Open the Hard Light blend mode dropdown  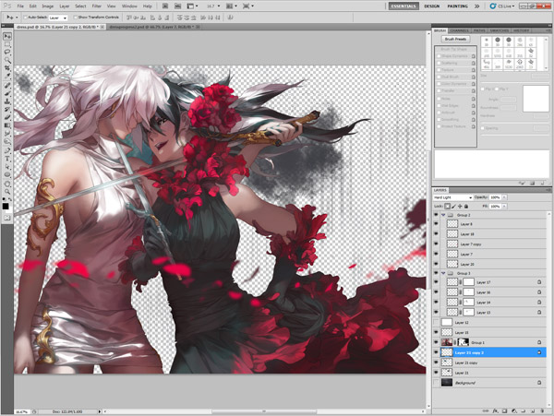(x=453, y=197)
